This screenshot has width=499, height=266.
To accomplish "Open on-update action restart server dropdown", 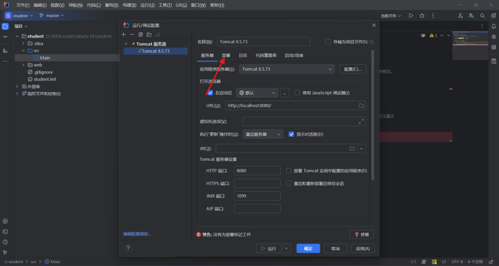I will point(263,134).
